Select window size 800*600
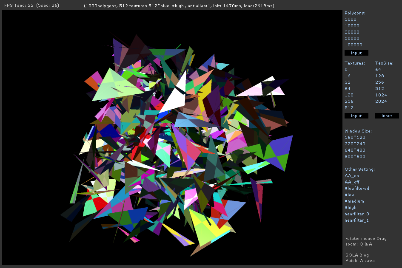Screen dimensions: 402x268 (355, 157)
